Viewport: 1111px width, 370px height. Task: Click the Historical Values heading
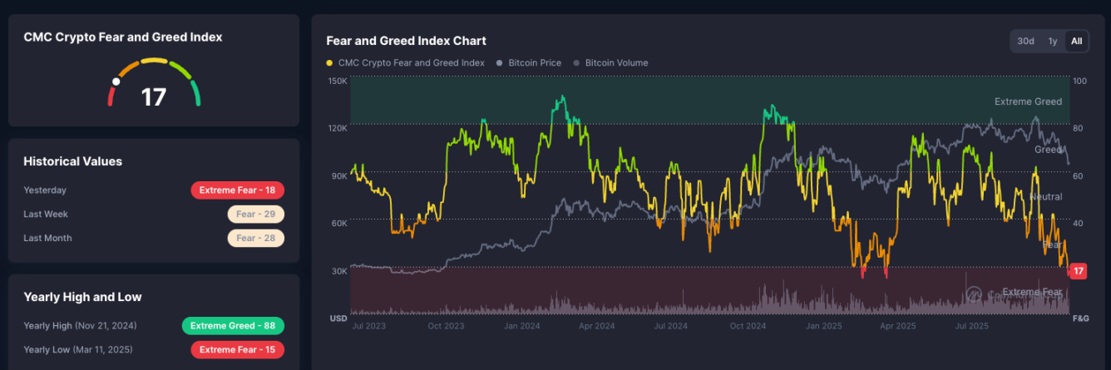[72, 161]
